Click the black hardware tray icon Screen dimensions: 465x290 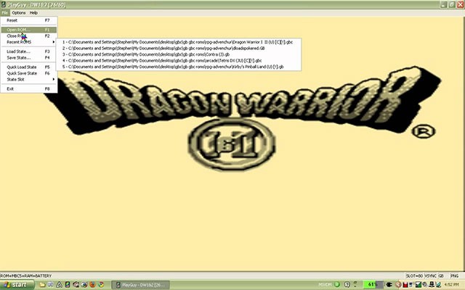tap(432, 285)
